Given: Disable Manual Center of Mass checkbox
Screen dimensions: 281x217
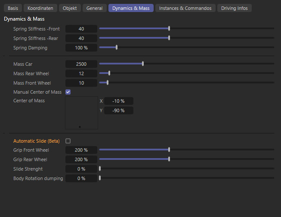Looking at the screenshot, I should pyautogui.click(x=68, y=92).
